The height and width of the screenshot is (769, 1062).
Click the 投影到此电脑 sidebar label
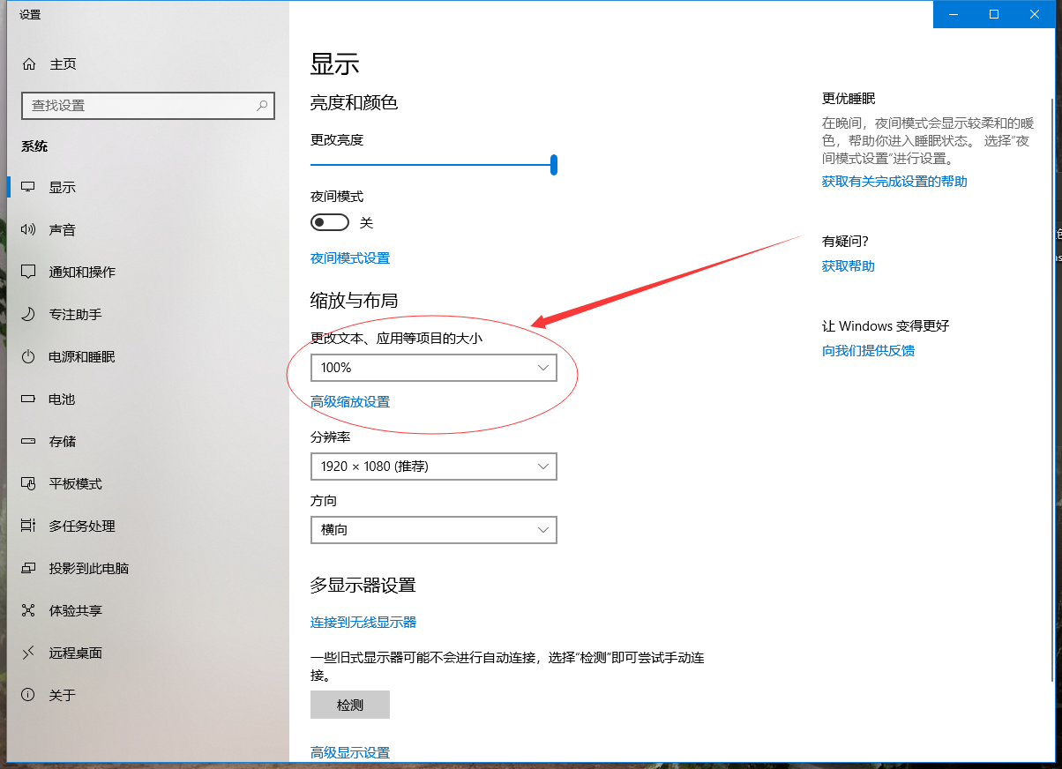[x=89, y=569]
